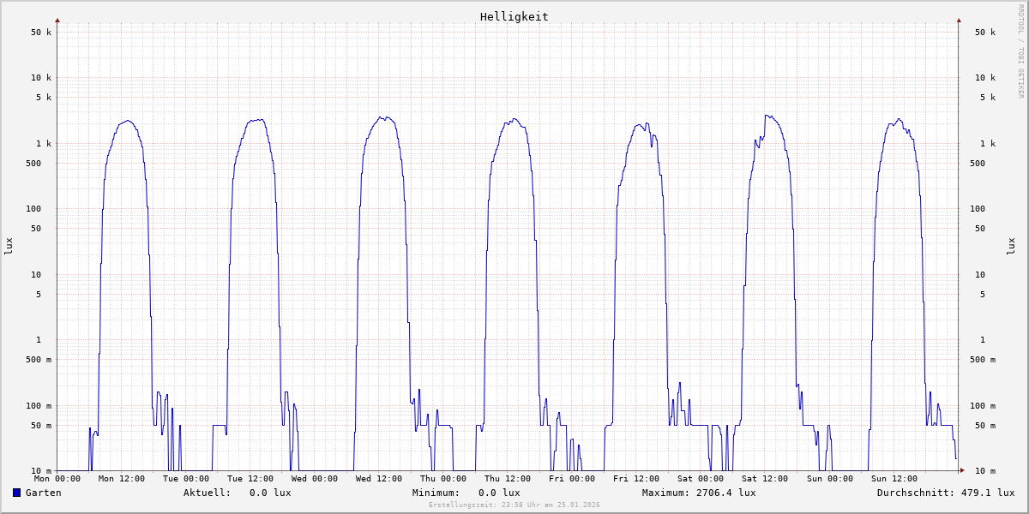Click the RRDTOOL / TOBI OETIKER watermark
The image size is (1029, 514).
tap(1020, 51)
